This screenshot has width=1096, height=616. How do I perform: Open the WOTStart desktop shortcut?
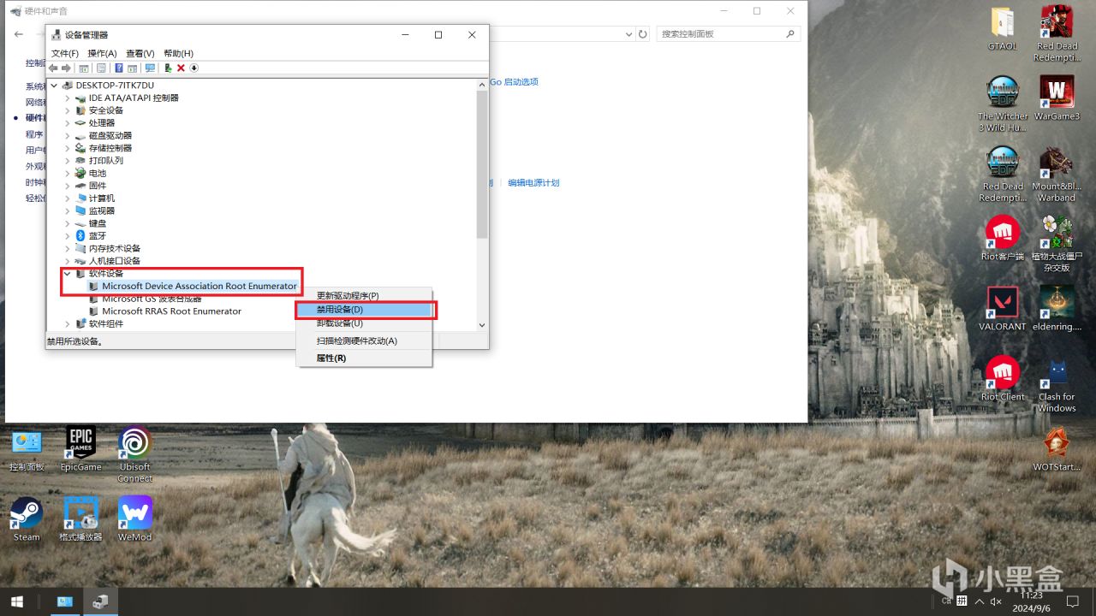tap(1057, 449)
